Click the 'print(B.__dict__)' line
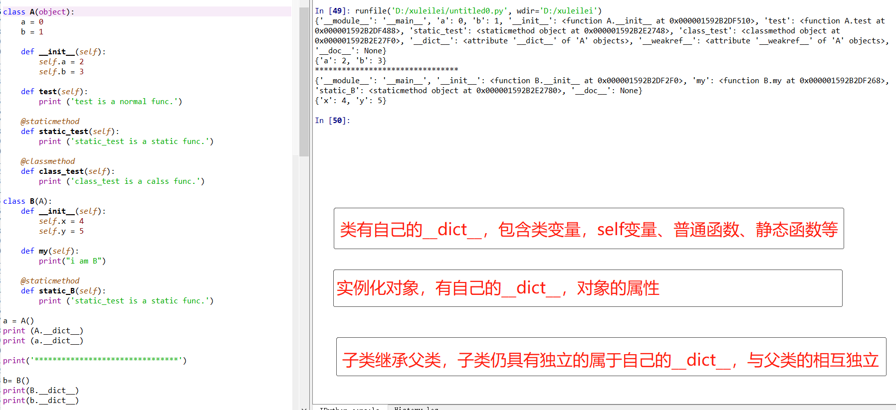896x410 pixels. [x=41, y=391]
